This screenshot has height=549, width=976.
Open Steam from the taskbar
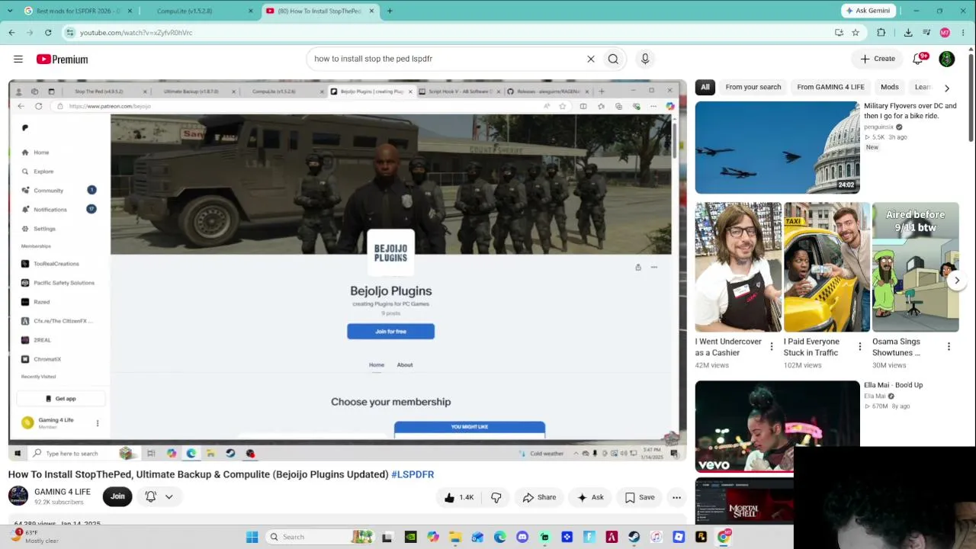pyautogui.click(x=634, y=537)
